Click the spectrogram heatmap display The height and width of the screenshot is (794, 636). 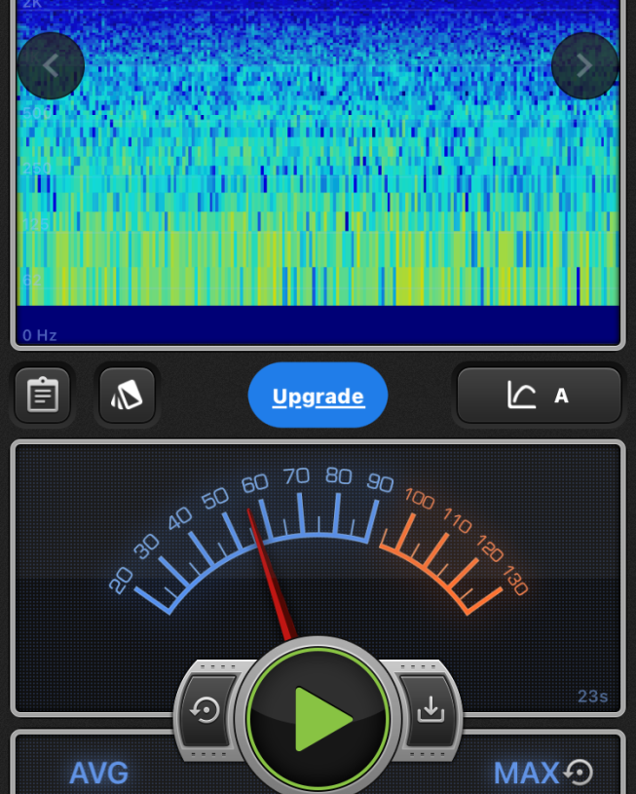318,175
